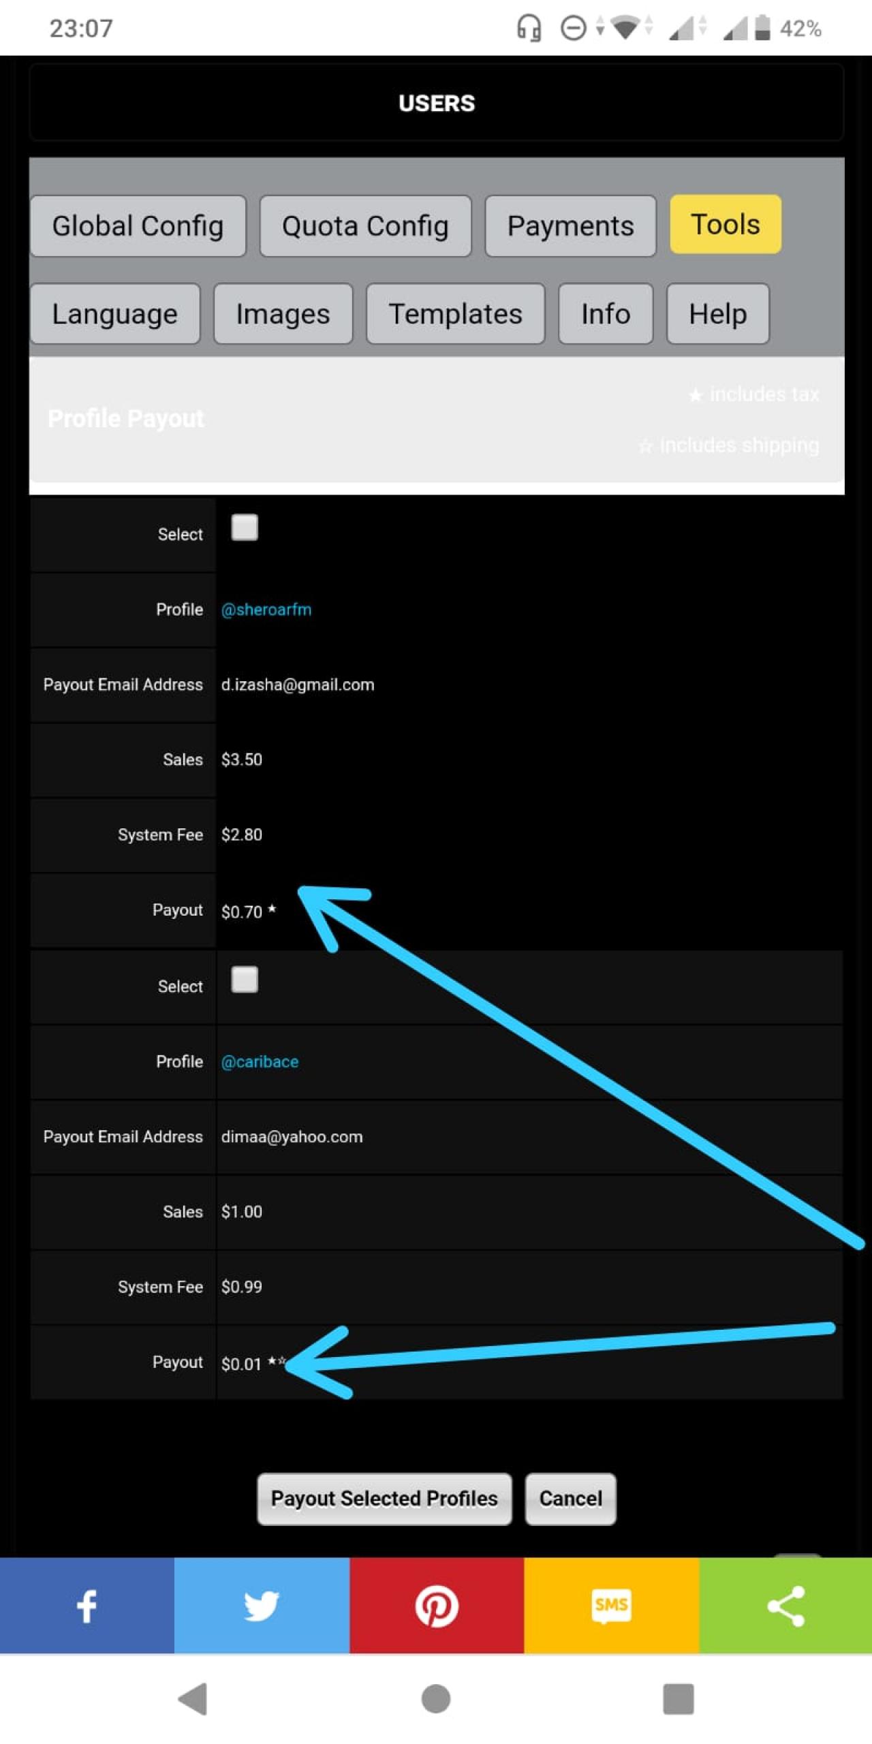
Task: Share via the SMS icon
Action: tap(611, 1604)
